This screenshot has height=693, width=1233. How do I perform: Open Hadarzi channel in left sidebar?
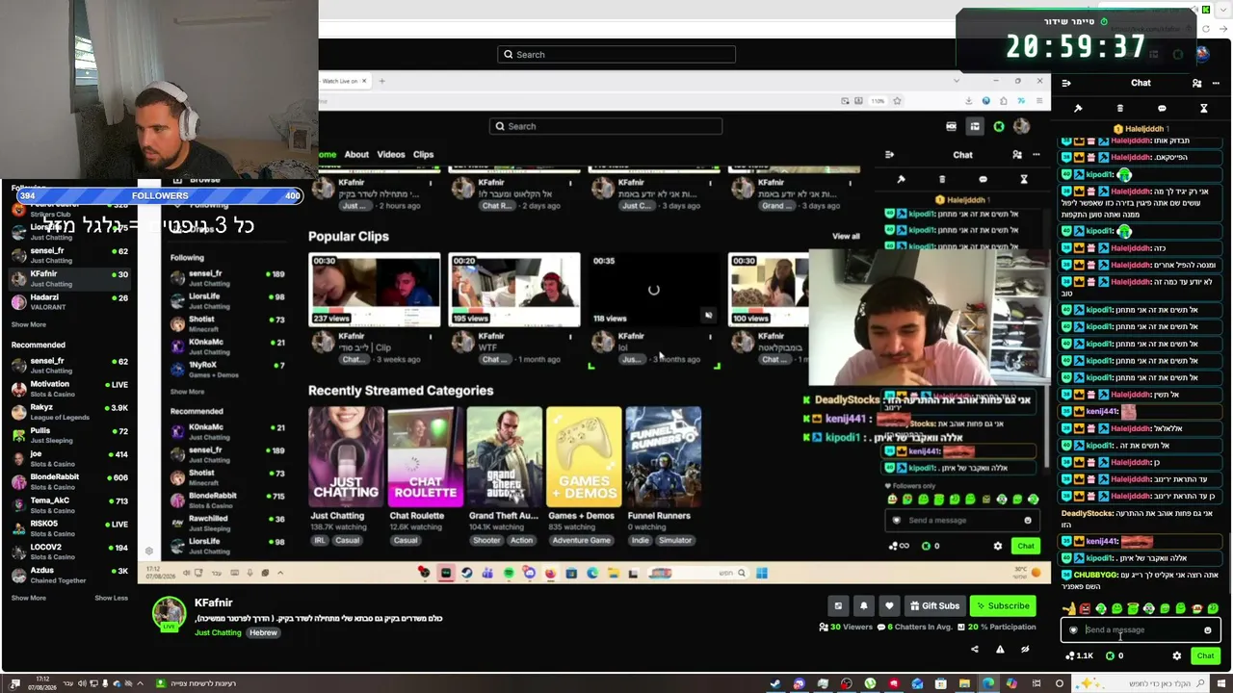69,301
